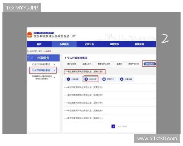
Task: Expand 一级注册建筑师执业资格认定（延续注册）
Action: coord(84,95)
